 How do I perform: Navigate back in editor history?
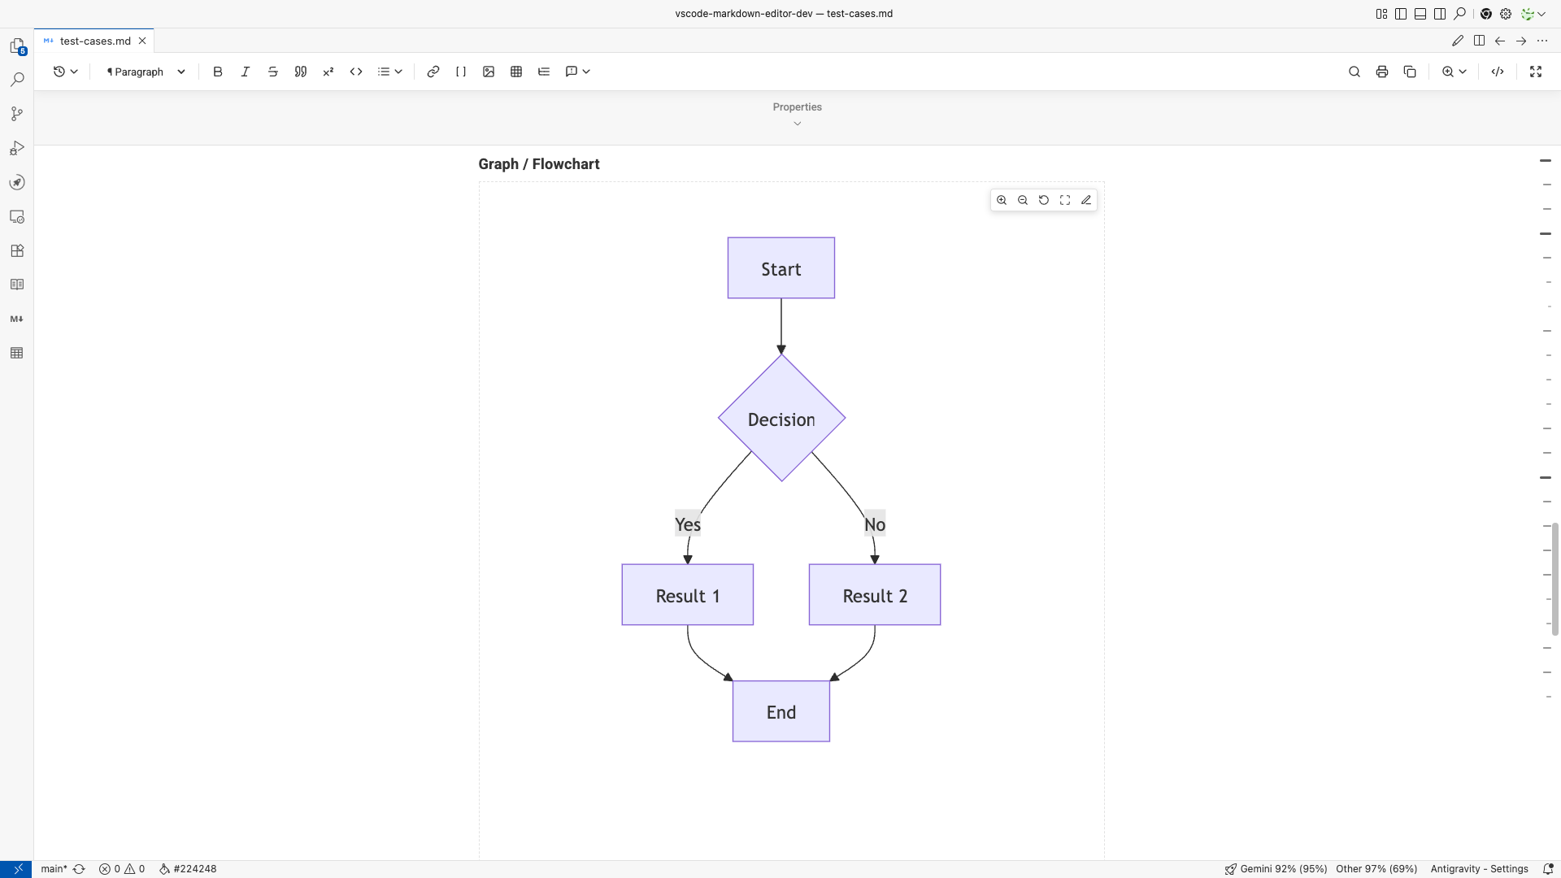point(1500,41)
